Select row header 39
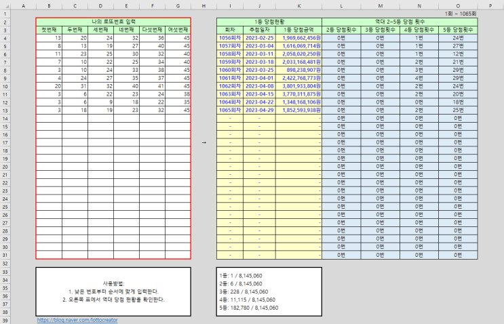The width and height of the screenshot is (504, 324). [5, 320]
